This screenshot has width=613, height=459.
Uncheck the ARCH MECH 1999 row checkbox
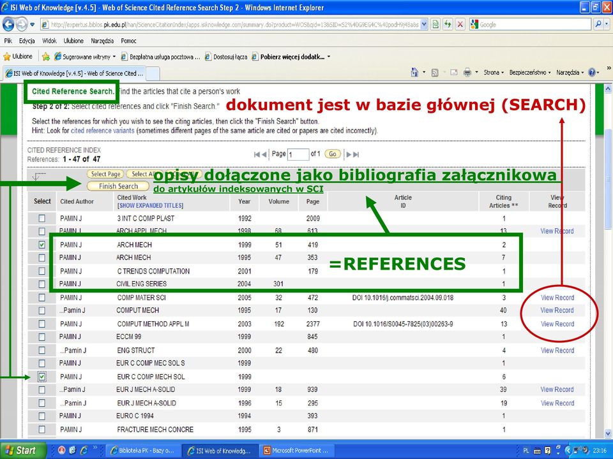click(42, 245)
